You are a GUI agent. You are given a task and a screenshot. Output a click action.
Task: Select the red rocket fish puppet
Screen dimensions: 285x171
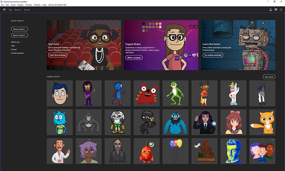pyautogui.click(x=146, y=151)
